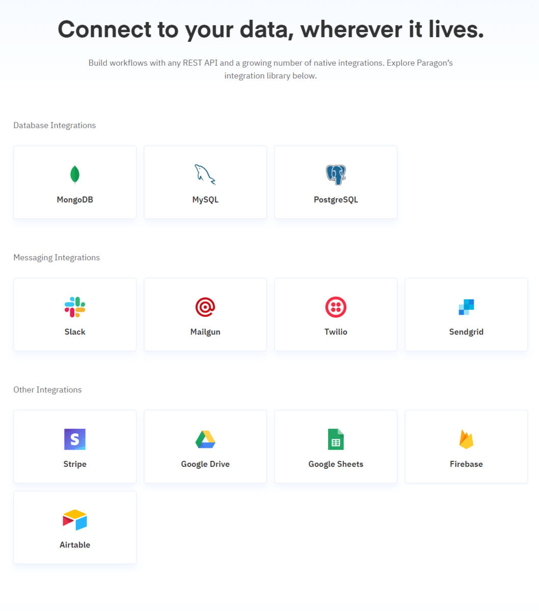The height and width of the screenshot is (611, 539).
Task: Open the Google Drive label link
Action: (x=205, y=464)
